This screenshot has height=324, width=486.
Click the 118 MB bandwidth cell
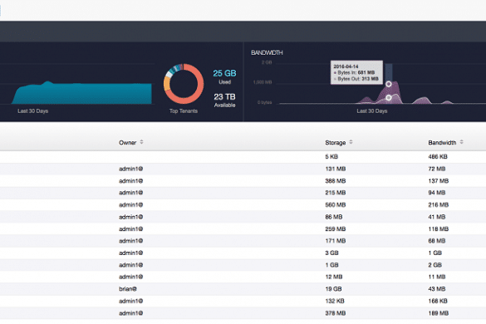439,229
